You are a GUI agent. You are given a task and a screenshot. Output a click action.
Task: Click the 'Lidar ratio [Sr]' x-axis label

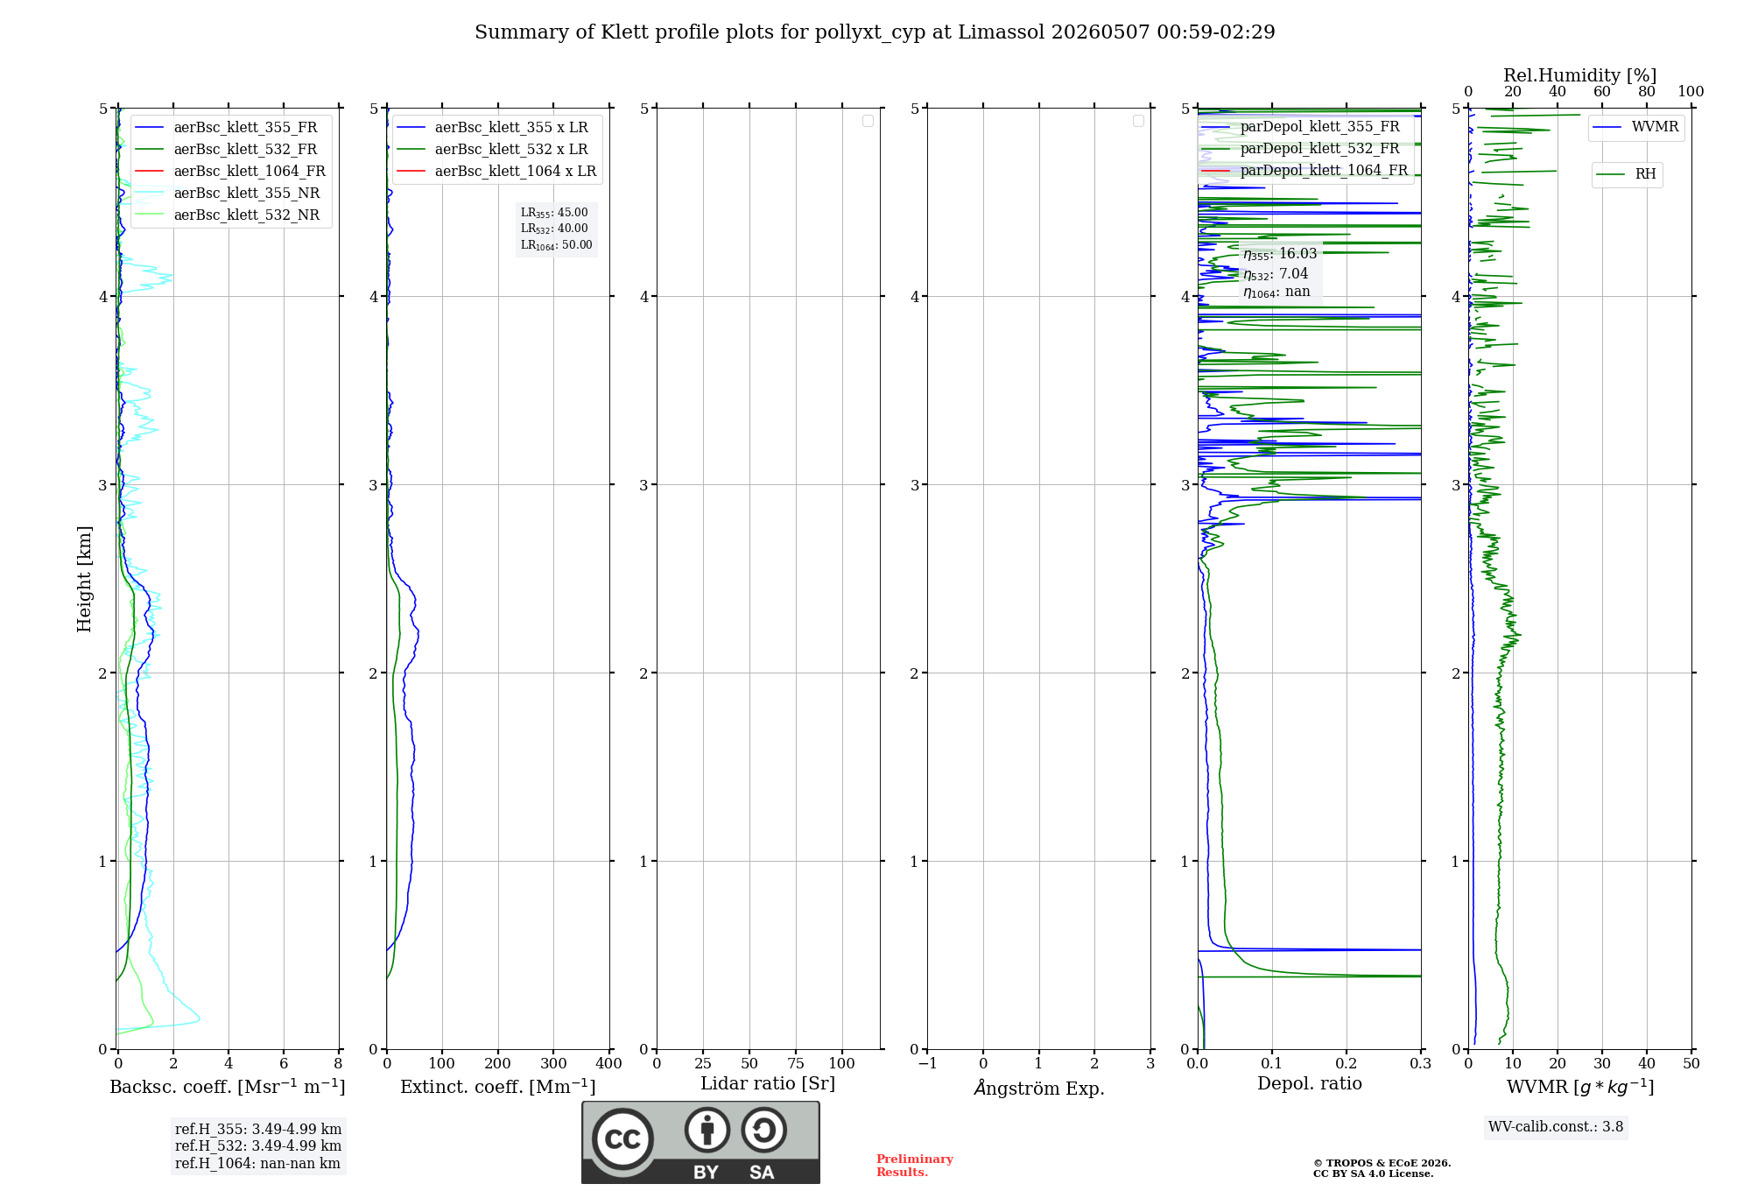[768, 1084]
